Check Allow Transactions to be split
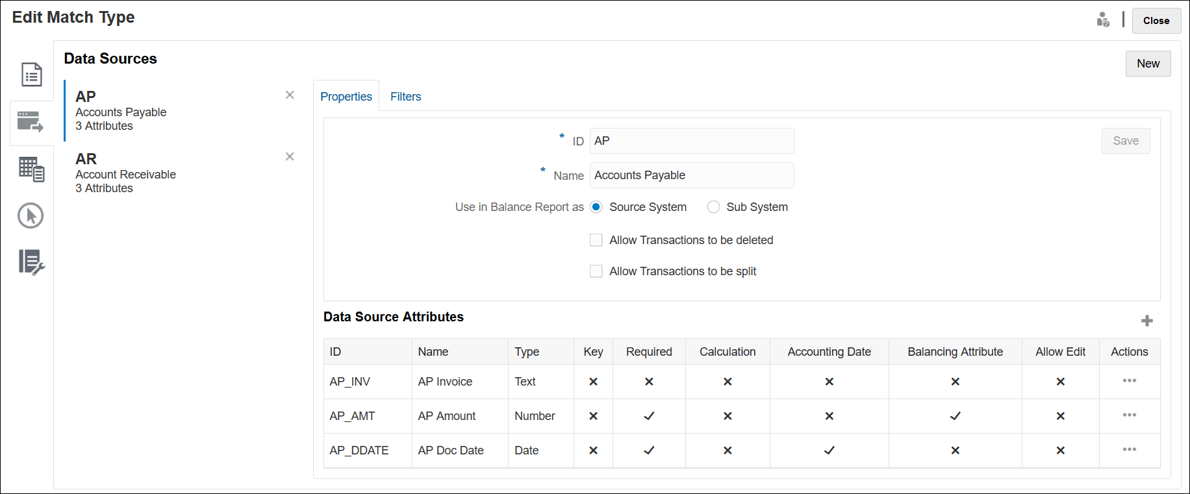The height and width of the screenshot is (494, 1190). point(596,271)
